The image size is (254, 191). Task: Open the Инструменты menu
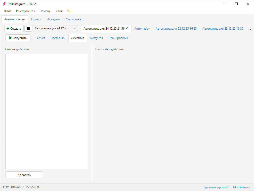point(25,11)
